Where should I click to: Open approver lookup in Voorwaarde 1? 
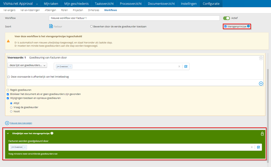pos(186,66)
